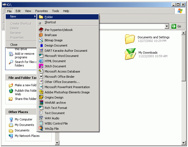Select the iPer hypertext/ebook icon
The image size is (188, 147).
(x=41, y=30)
